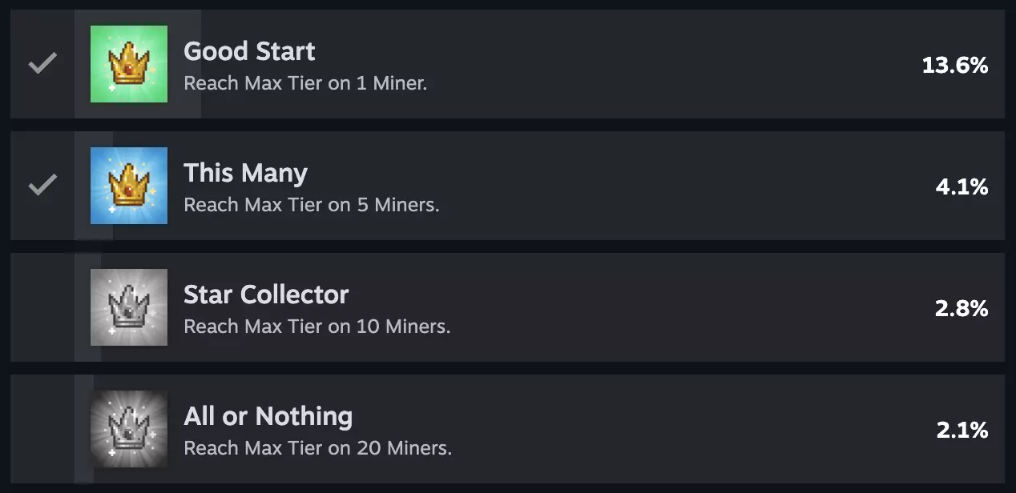
Task: Click the 2.8% unlock rate
Action: pyautogui.click(x=962, y=308)
